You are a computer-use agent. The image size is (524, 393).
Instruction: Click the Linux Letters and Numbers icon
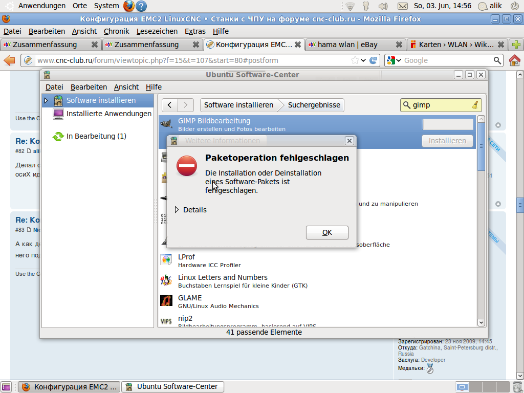(x=166, y=280)
